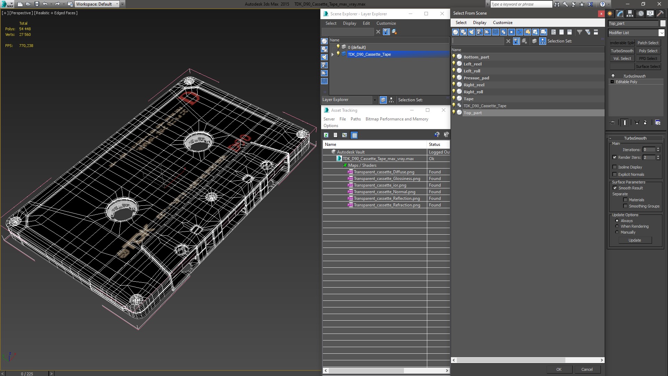The height and width of the screenshot is (376, 668).
Task: Open Bitmap Performance and Memory menu
Action: tap(397, 119)
